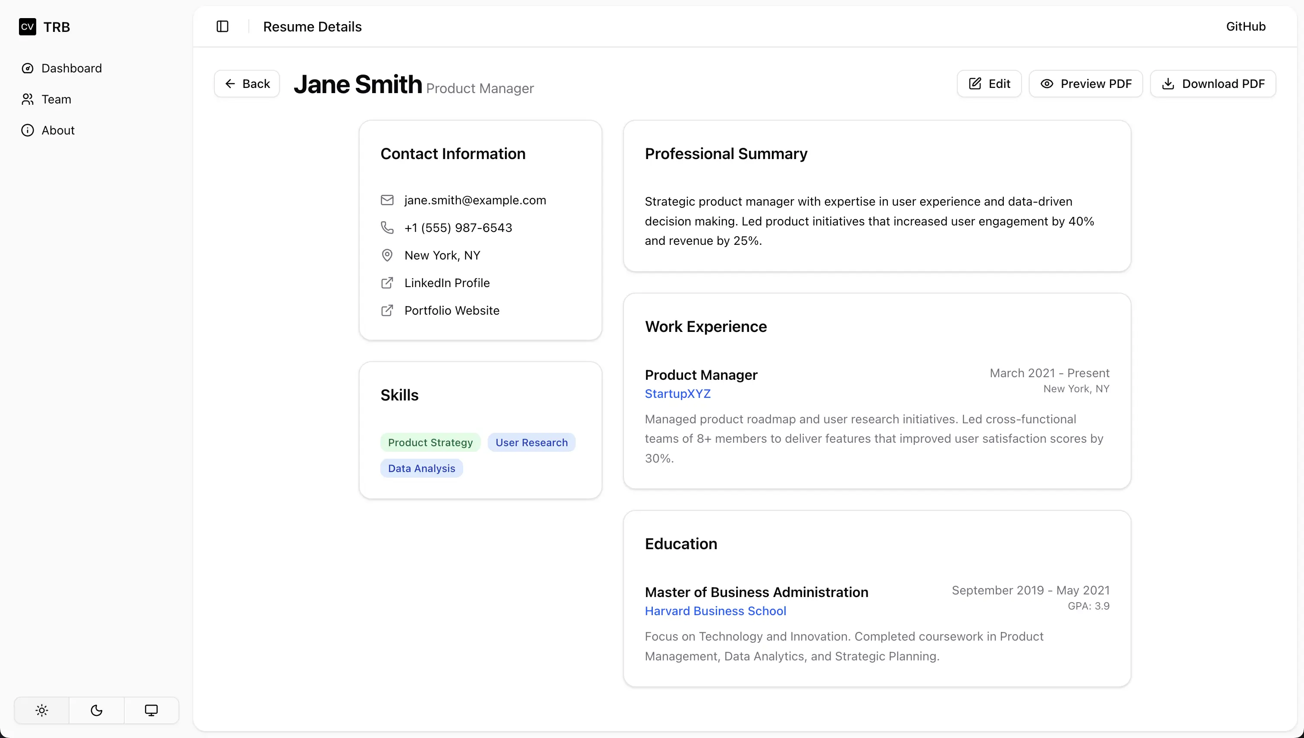Collapse the sidebar with the panel toggle icon
The width and height of the screenshot is (1304, 738).
point(223,26)
